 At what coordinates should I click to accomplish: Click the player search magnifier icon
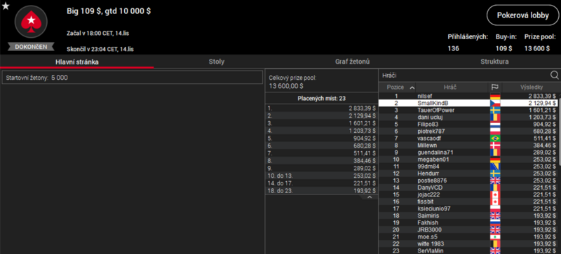pos(554,75)
